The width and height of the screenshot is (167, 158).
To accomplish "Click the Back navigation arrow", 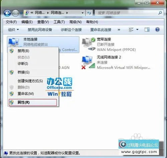I will 7,13.
